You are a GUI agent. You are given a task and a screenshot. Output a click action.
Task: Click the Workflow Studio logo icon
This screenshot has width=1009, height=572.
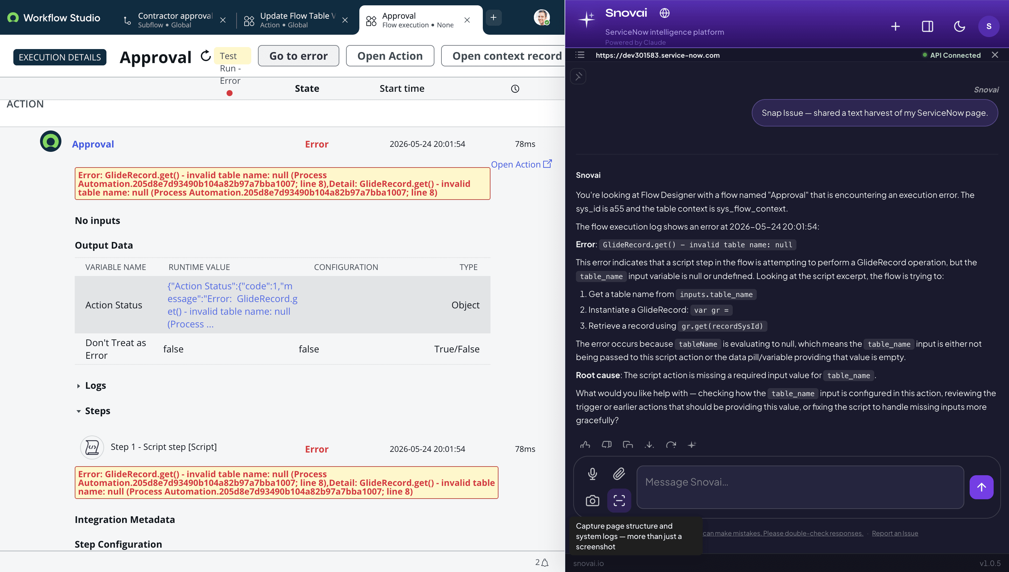point(13,18)
